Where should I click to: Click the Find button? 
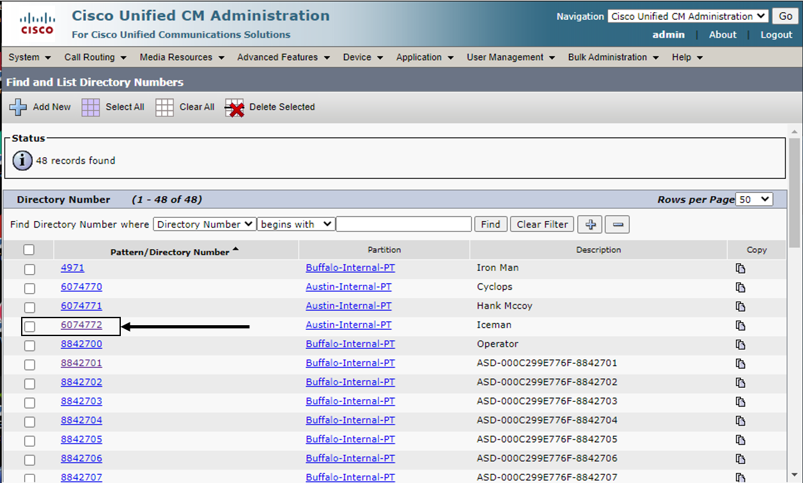pos(490,224)
